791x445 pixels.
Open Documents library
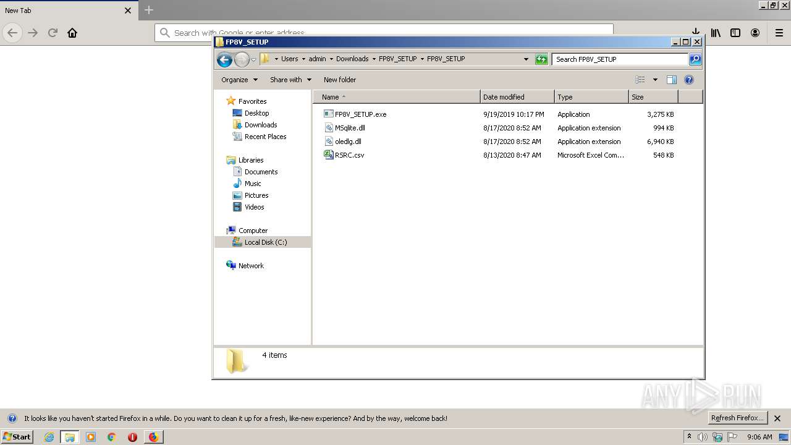pos(261,172)
